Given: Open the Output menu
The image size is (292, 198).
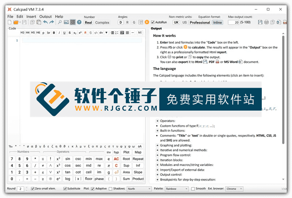Looking at the screenshot, I should click(x=45, y=16).
